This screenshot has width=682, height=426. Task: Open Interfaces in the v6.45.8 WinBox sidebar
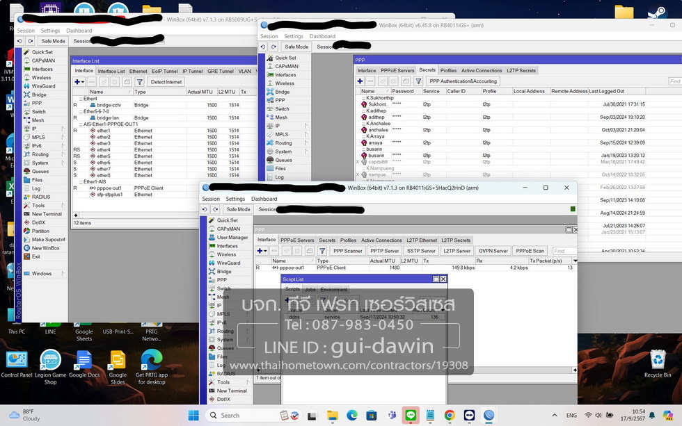pyautogui.click(x=285, y=74)
